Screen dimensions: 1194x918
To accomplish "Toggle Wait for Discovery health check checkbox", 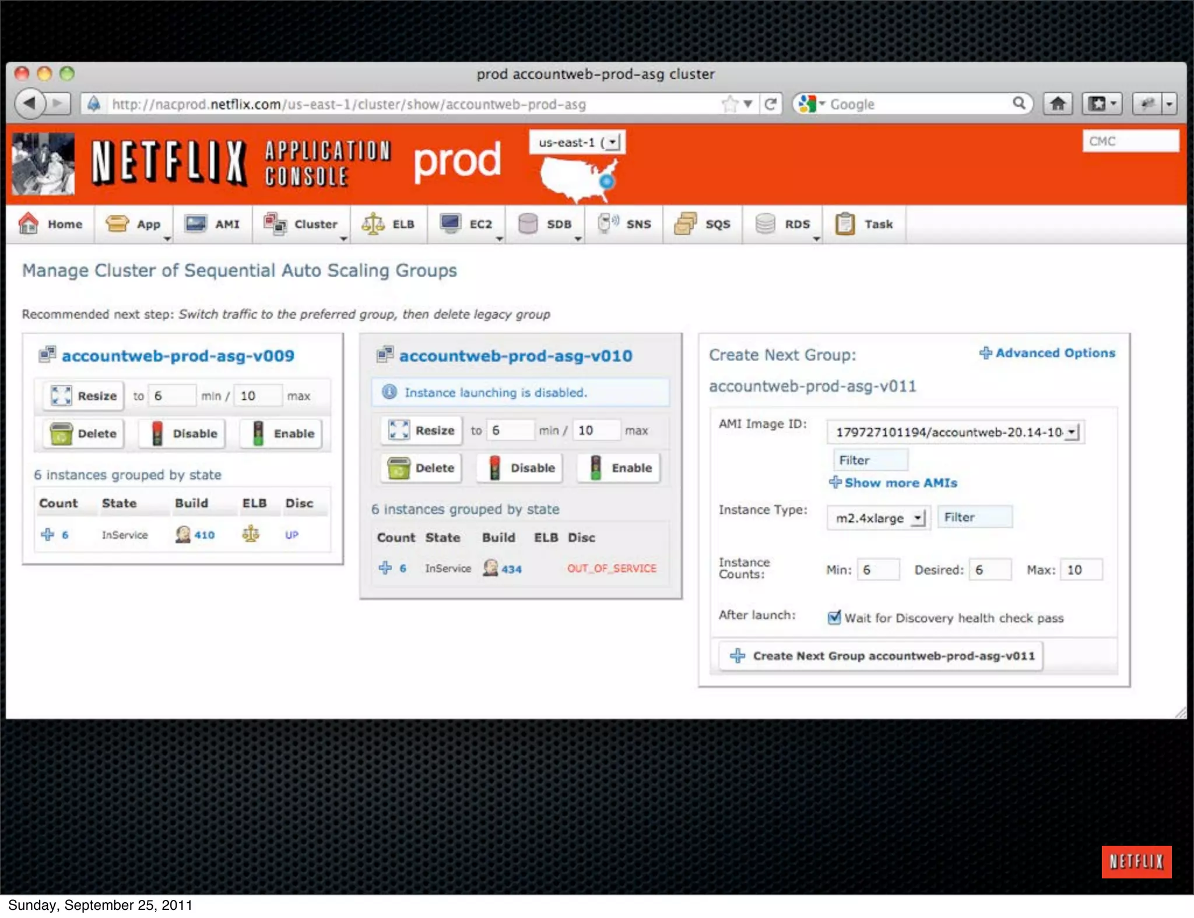I will pyautogui.click(x=834, y=617).
